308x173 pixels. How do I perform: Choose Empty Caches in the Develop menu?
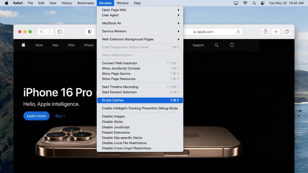(x=140, y=100)
